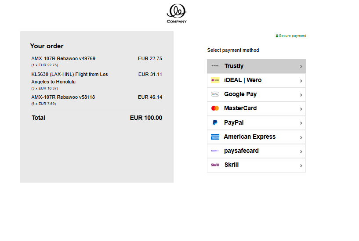This screenshot has height=241, width=359.
Task: Click the Total label
Action: [39, 118]
